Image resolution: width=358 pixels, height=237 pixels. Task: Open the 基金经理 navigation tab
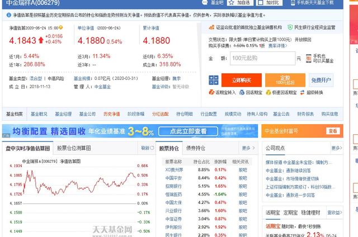click(x=63, y=114)
